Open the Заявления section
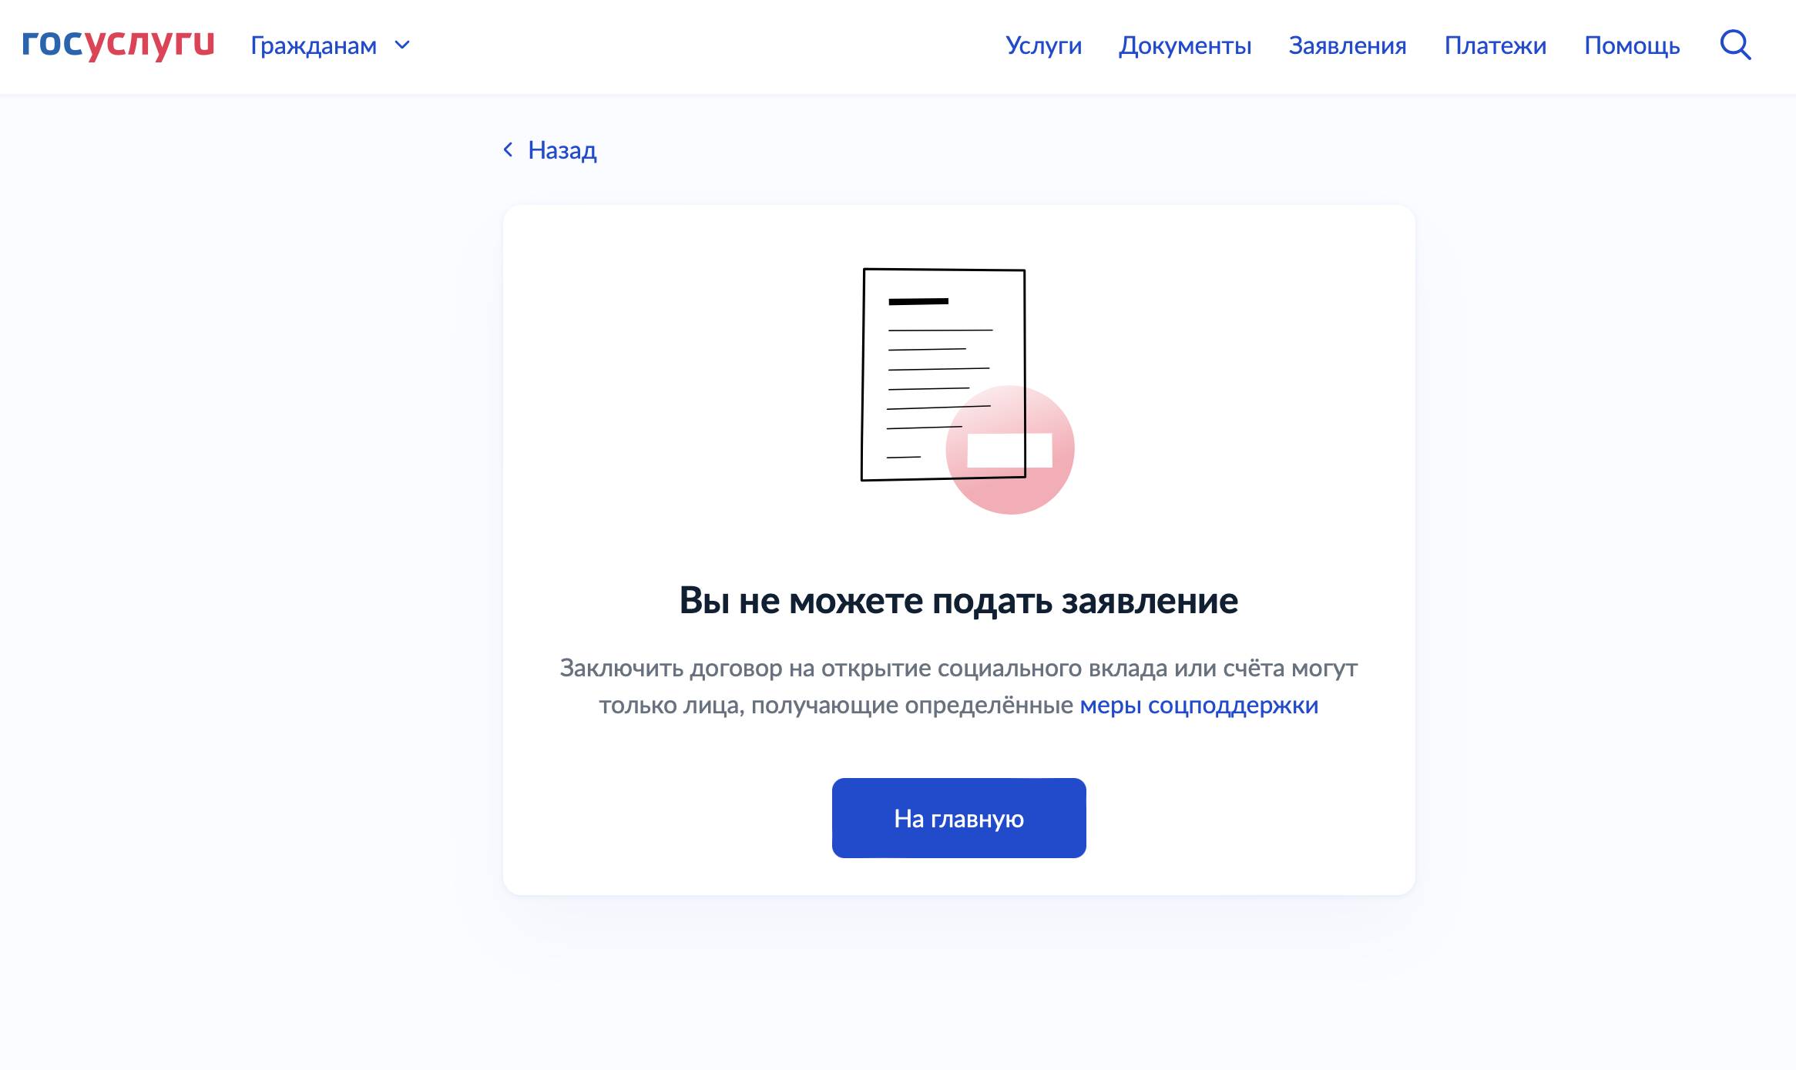 [x=1348, y=45]
